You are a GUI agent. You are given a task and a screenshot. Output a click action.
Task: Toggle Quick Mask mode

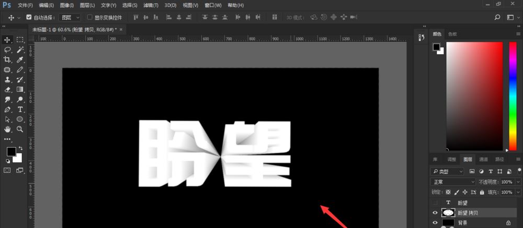click(7, 170)
